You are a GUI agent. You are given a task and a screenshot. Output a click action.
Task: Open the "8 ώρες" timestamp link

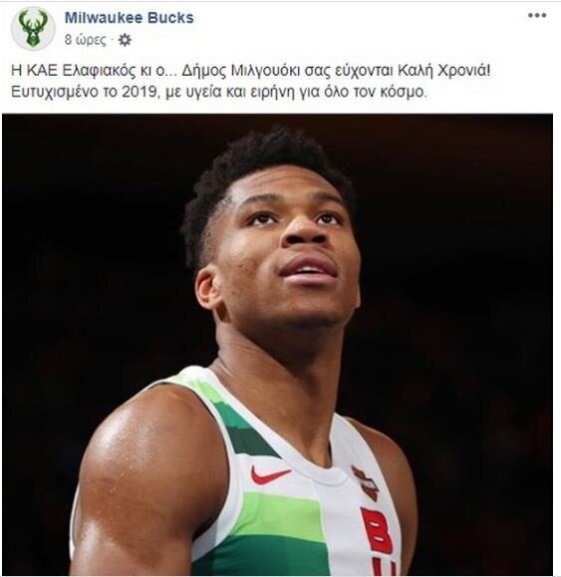point(85,40)
